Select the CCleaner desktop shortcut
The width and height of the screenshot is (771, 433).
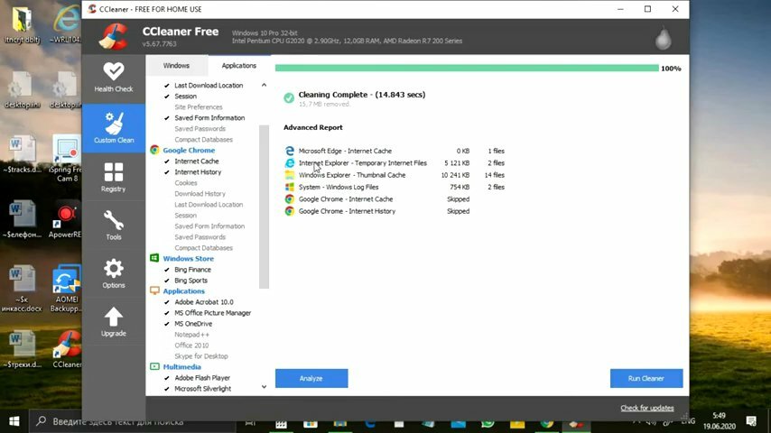(x=68, y=348)
